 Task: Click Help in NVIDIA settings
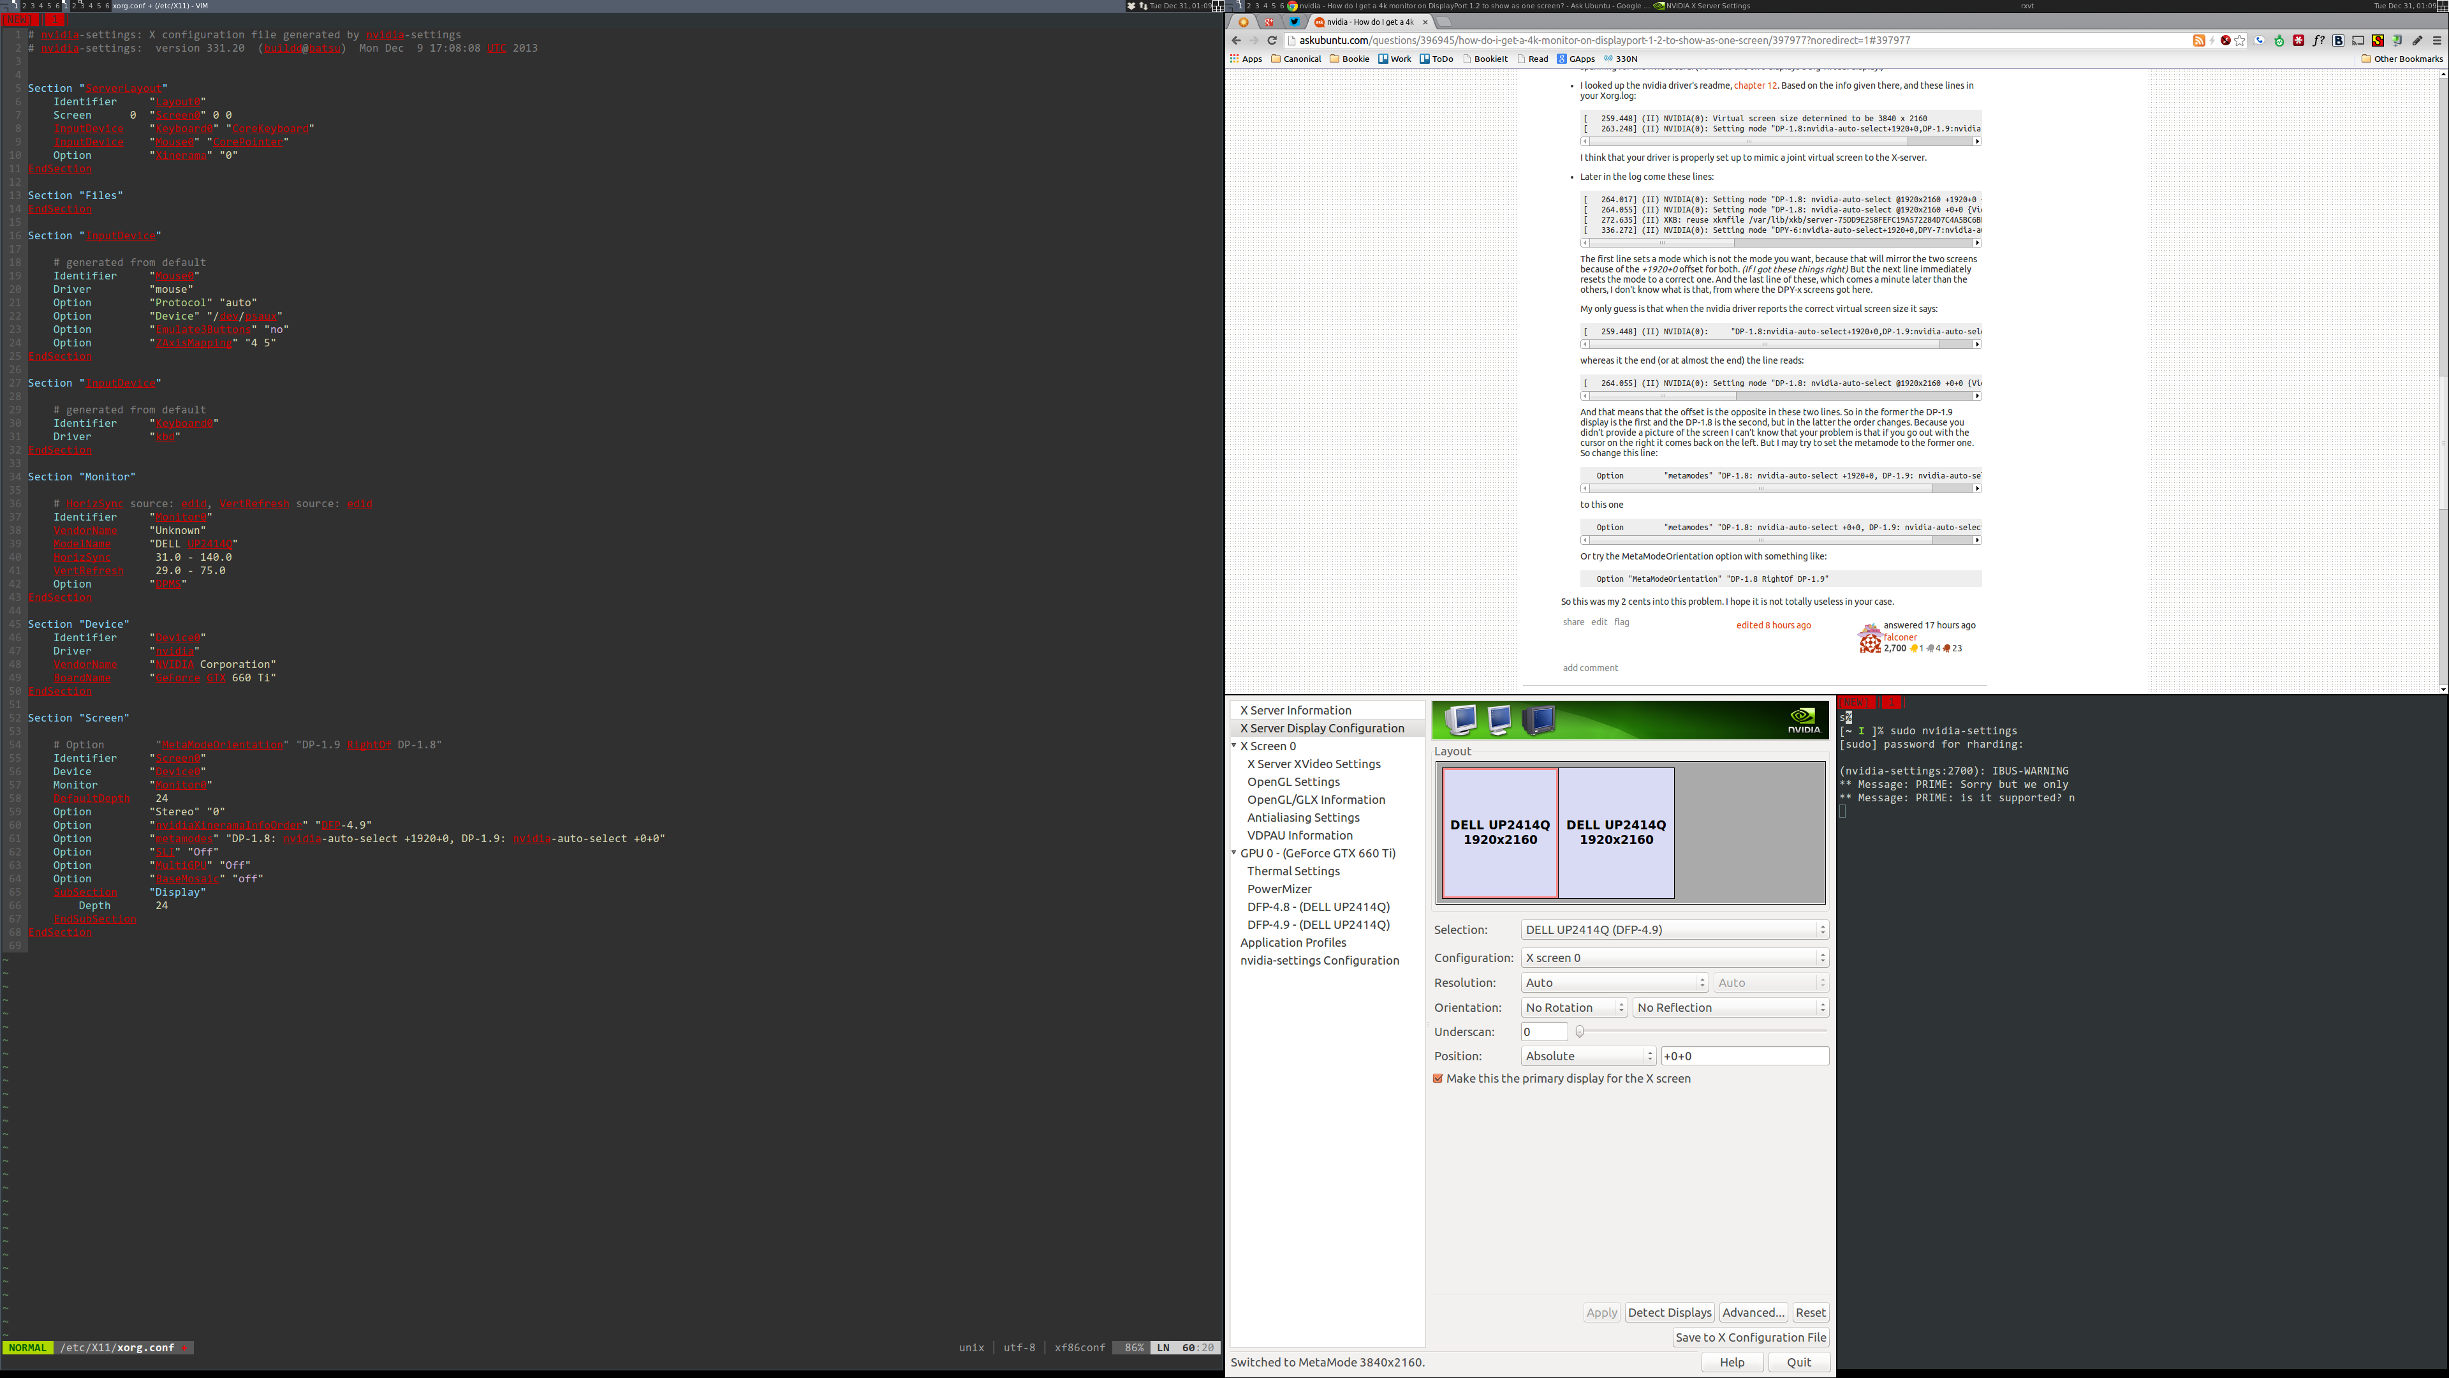pos(1732,1362)
